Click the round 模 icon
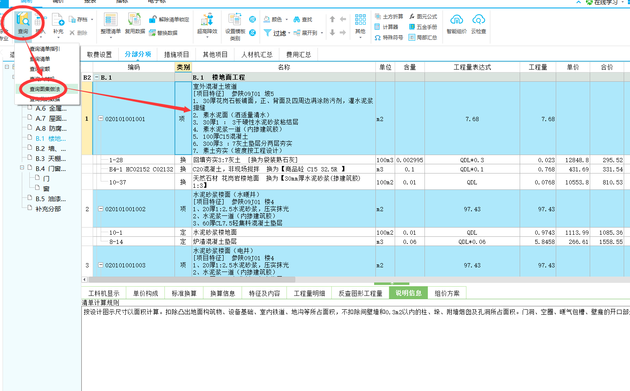 pos(253,19)
